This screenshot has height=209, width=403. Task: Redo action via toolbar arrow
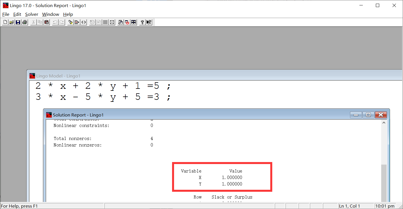62,22
